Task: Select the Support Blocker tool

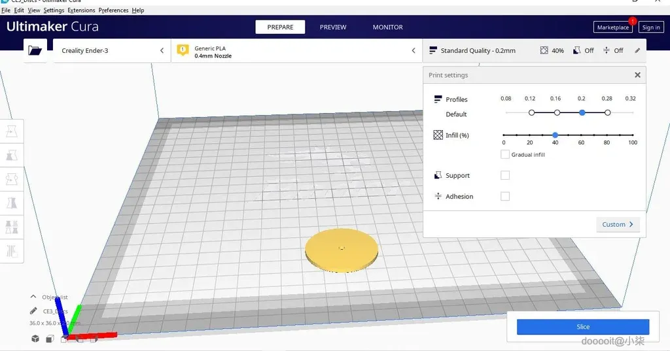Action: [x=12, y=250]
